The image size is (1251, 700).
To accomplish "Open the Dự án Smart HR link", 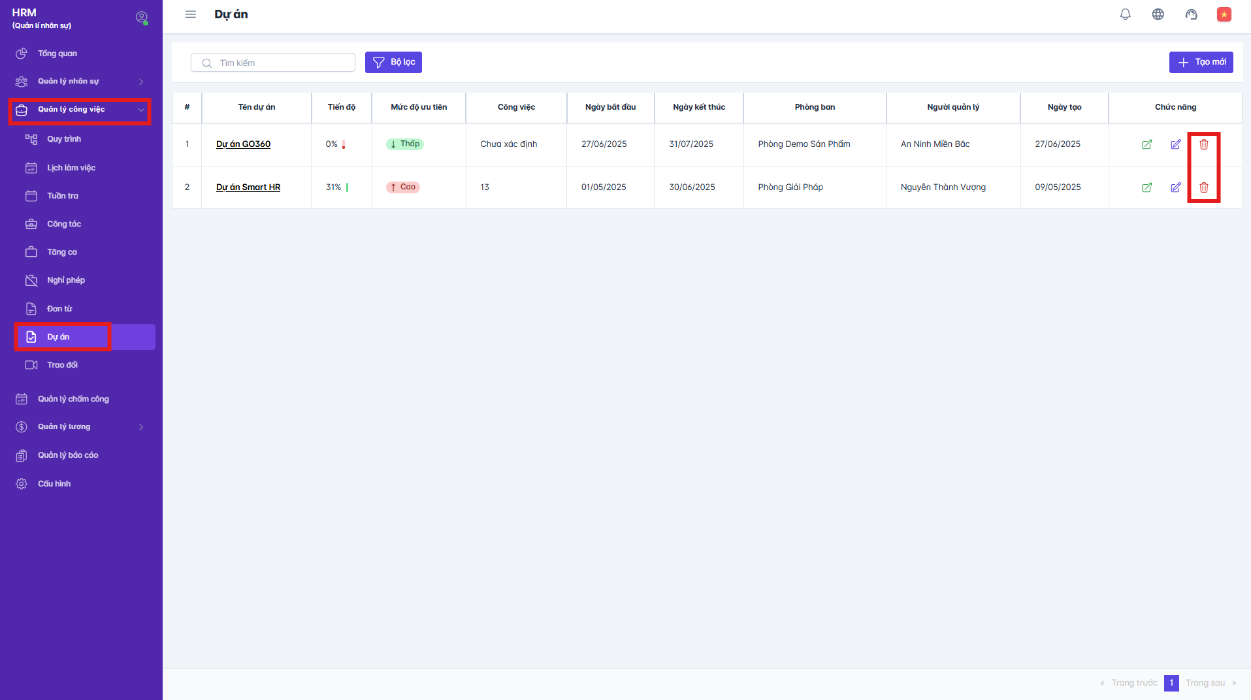I will point(248,187).
